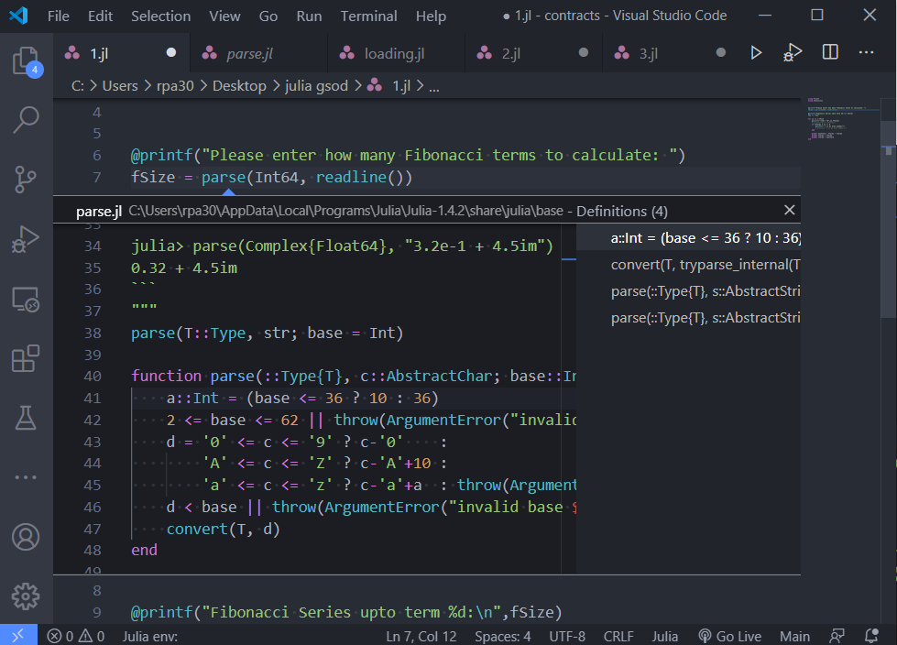This screenshot has height=645, width=897.
Task: Open the Remote Explorer view
Action: click(x=27, y=299)
